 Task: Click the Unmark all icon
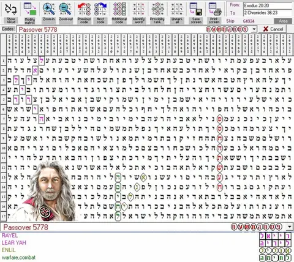coord(177,9)
